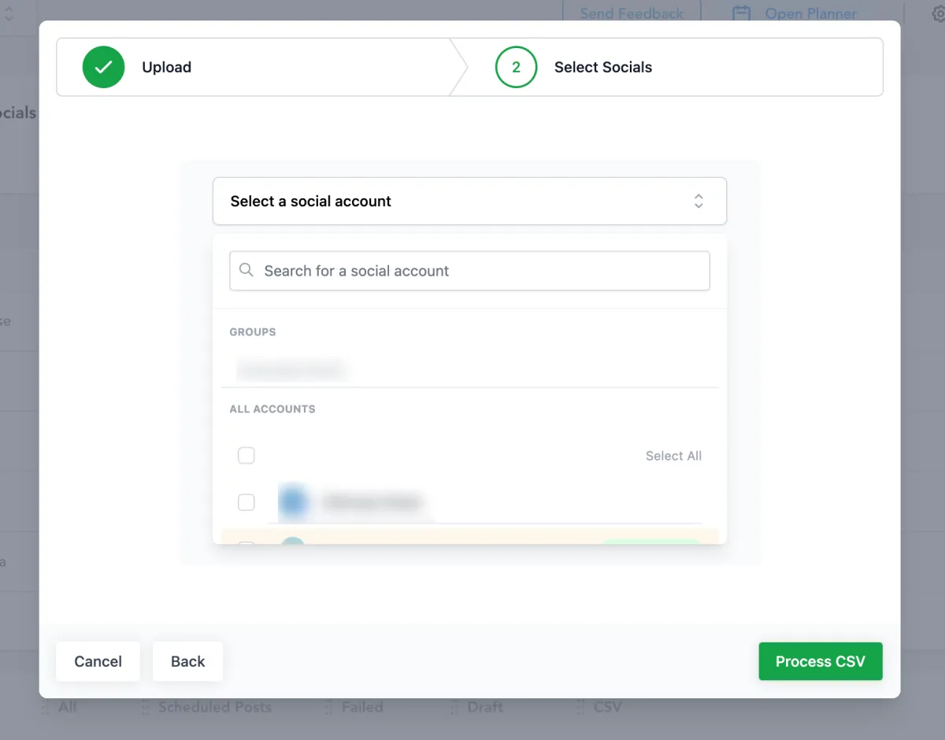This screenshot has width=945, height=740.
Task: Tick the checkbox for the first blurred account
Action: tap(246, 502)
